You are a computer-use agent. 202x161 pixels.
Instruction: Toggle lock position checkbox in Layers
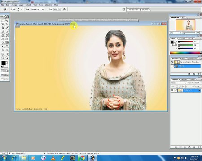[183, 86]
